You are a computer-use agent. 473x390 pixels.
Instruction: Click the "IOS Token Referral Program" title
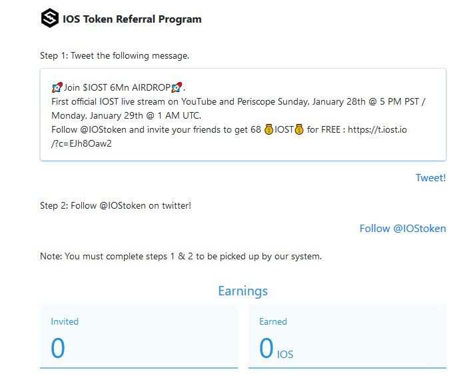pyautogui.click(x=132, y=19)
